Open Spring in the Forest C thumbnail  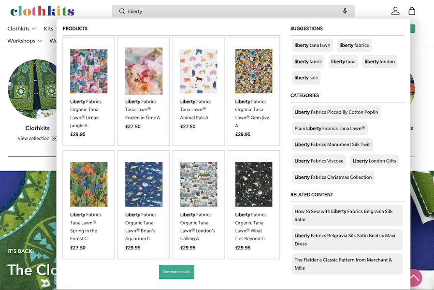pyautogui.click(x=88, y=184)
